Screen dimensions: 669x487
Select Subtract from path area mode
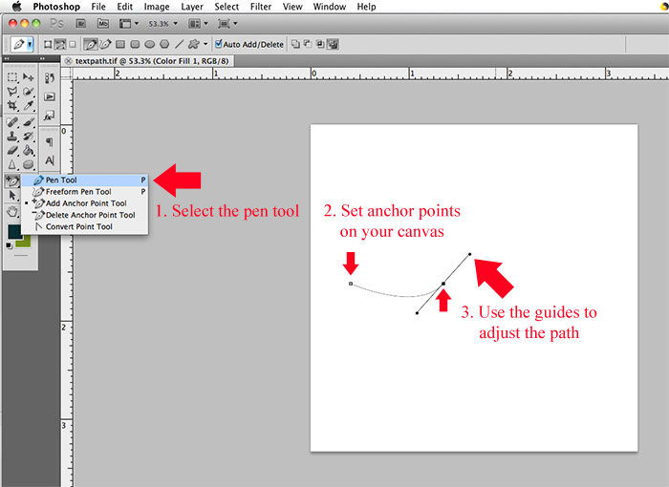coord(308,44)
